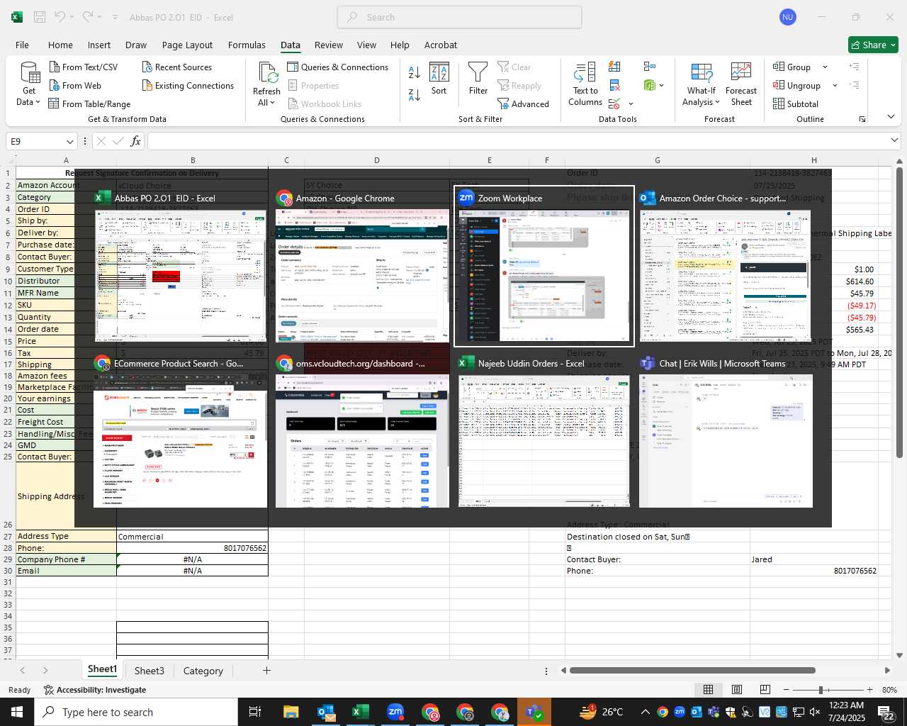
Task: Click the Search box in title bar
Action: (460, 17)
